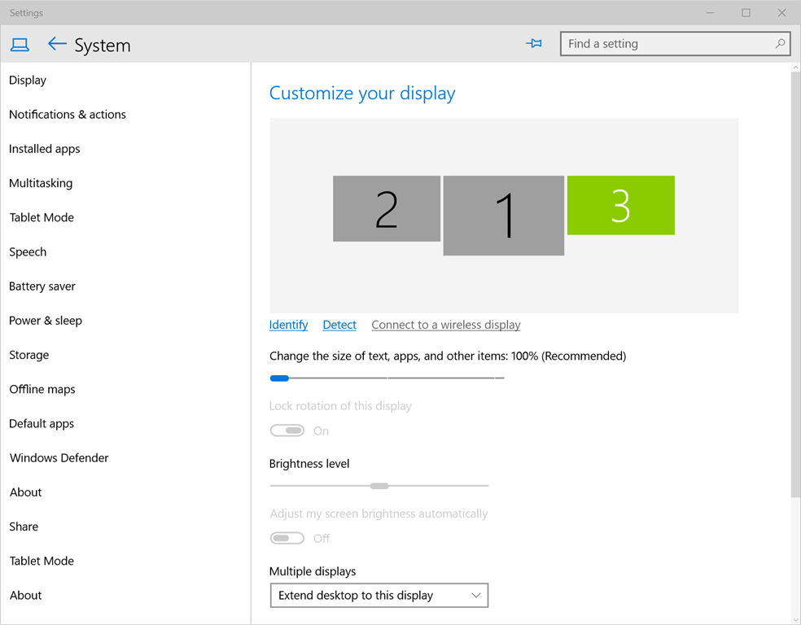This screenshot has width=801, height=625.
Task: Select display 1 in the arrangement
Action: pos(504,216)
